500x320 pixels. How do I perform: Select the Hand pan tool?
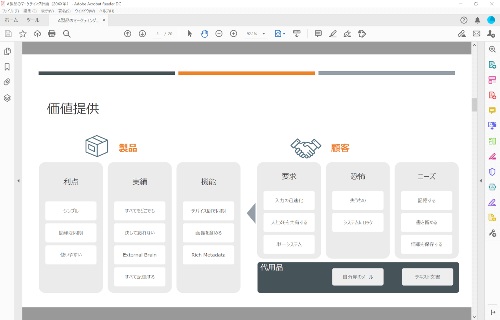[204, 34]
